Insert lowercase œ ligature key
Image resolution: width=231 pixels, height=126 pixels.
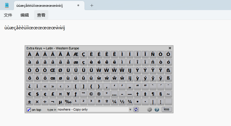(x=53, y=78)
